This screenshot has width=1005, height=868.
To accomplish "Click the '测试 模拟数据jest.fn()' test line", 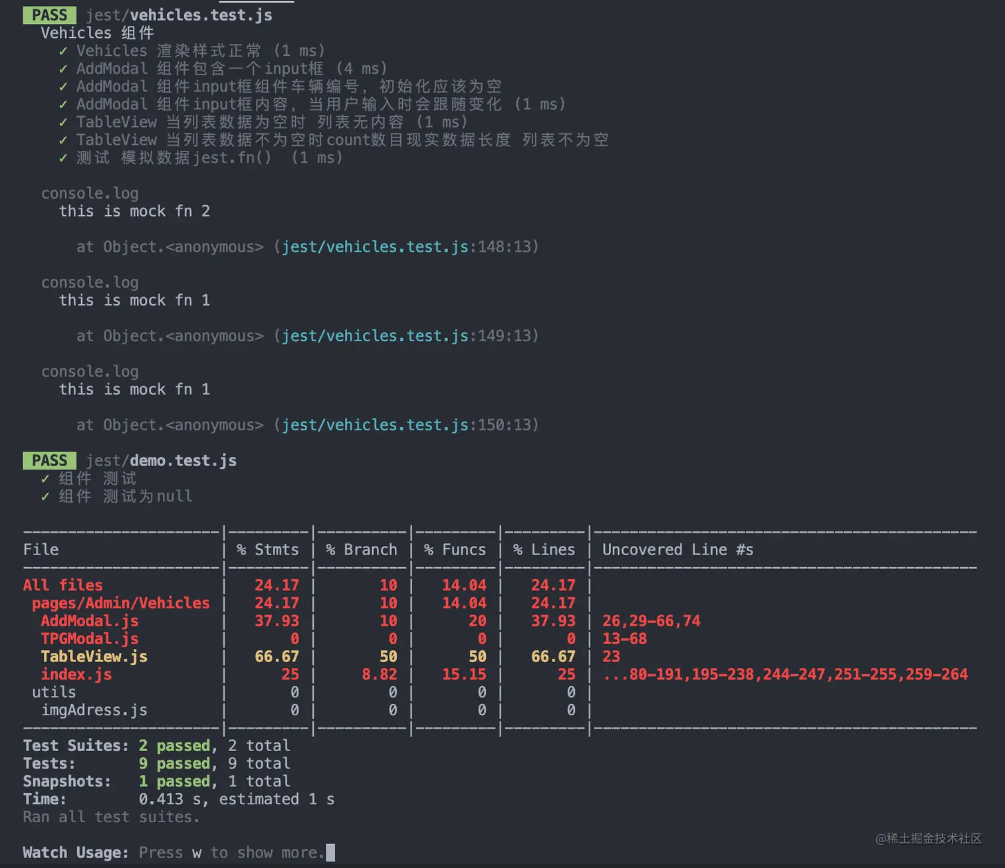I will tap(200, 157).
